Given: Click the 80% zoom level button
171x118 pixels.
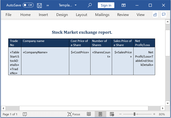Looking at the screenshot, I should point(162,114).
